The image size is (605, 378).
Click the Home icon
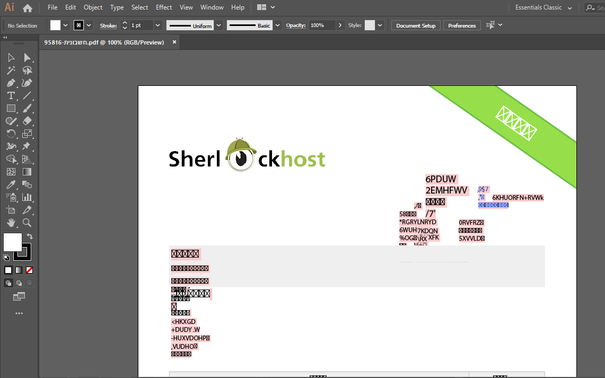[x=28, y=7]
